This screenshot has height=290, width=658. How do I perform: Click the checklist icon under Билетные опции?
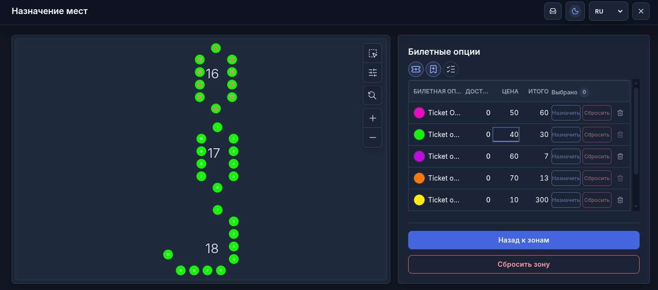click(451, 69)
